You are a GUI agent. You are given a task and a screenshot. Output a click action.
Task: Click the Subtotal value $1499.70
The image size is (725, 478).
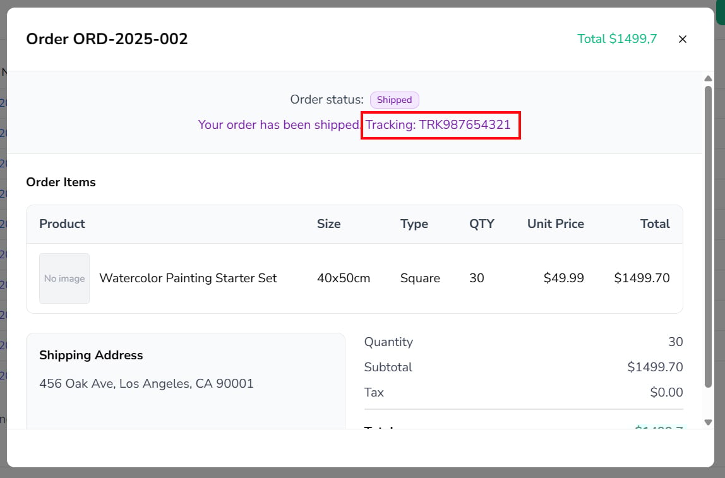pyautogui.click(x=655, y=367)
